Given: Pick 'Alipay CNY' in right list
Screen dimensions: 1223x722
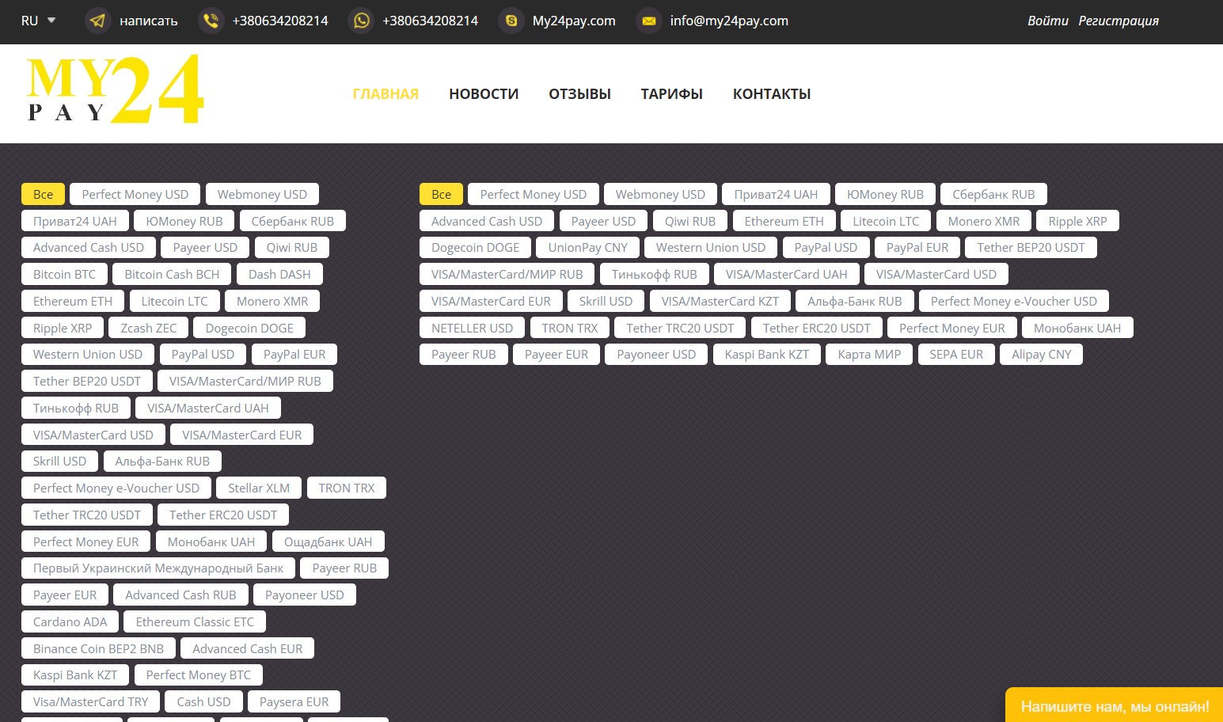Looking at the screenshot, I should pyautogui.click(x=1041, y=355).
